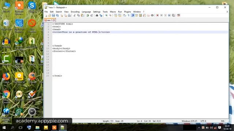234x131 pixels.
Task: Open the Search menu
Action: pos(59,12)
